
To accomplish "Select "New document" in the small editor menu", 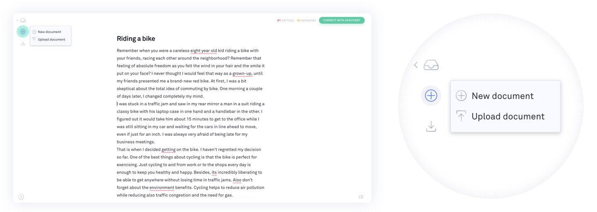I will click(x=49, y=32).
